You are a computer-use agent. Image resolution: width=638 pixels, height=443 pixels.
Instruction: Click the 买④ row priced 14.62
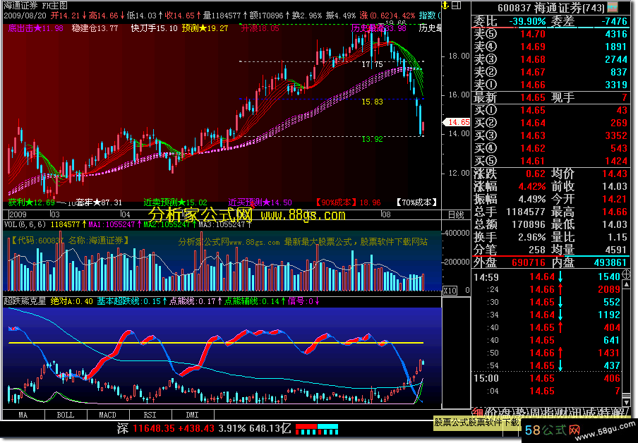coord(550,148)
